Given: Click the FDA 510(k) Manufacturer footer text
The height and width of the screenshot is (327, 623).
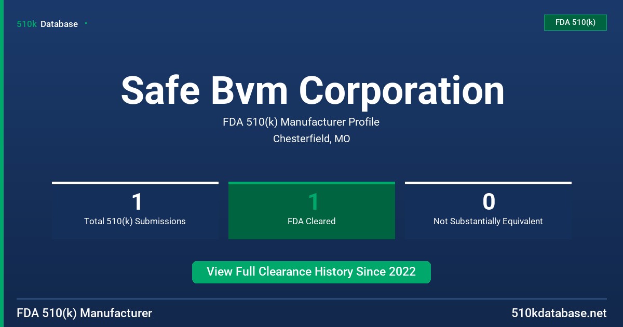Looking at the screenshot, I should click(85, 313).
